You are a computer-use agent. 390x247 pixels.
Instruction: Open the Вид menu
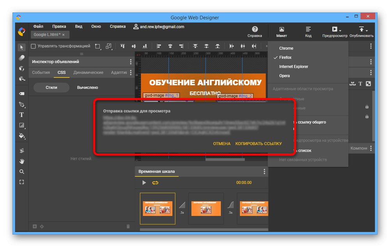pyautogui.click(x=79, y=26)
